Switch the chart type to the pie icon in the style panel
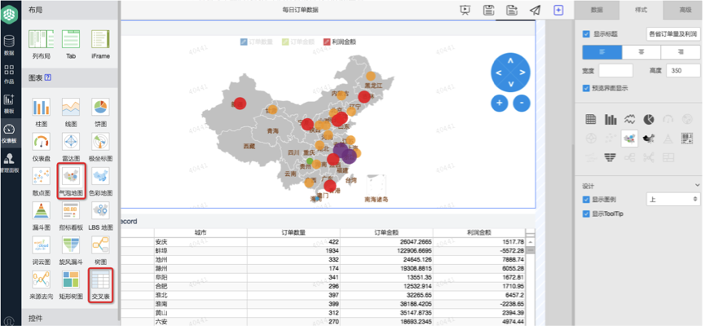Screen dimensions: 705x326 pos(649,119)
